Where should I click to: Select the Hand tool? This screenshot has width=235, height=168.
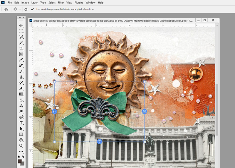pyautogui.click(x=21, y=140)
